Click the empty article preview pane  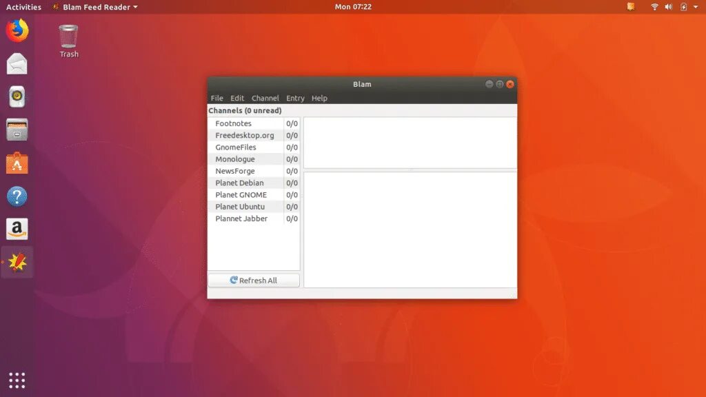click(x=410, y=230)
